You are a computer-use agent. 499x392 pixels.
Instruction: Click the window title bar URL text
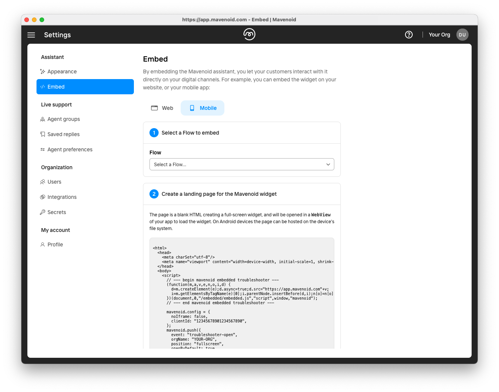pyautogui.click(x=239, y=20)
